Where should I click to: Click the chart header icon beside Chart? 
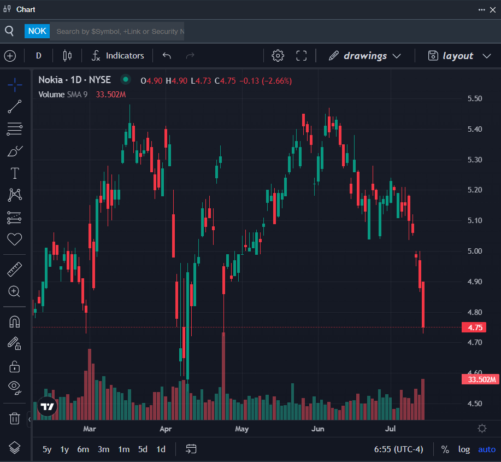pos(7,9)
